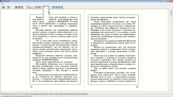Screen dimensions: 173x97
Task: Click the zoom in icon
Action: [36, 7]
